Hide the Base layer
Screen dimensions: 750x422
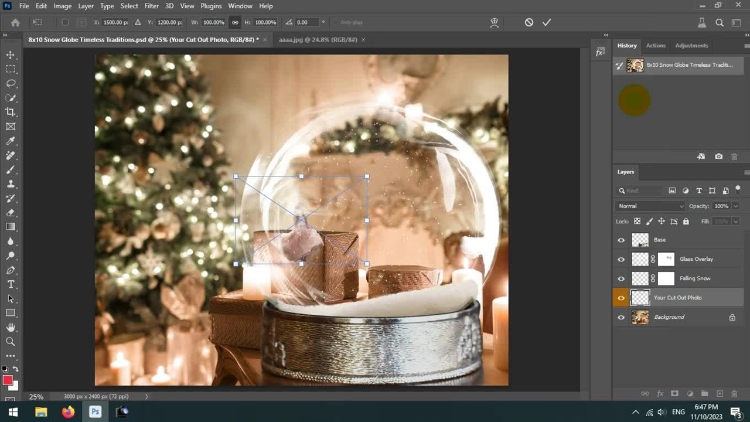[621, 240]
